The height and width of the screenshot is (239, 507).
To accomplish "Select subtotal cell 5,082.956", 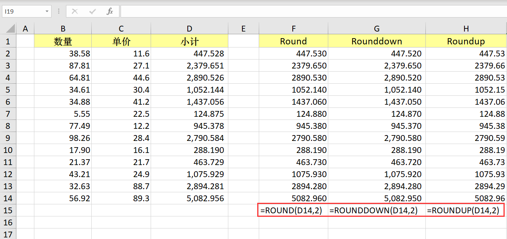I will [189, 198].
